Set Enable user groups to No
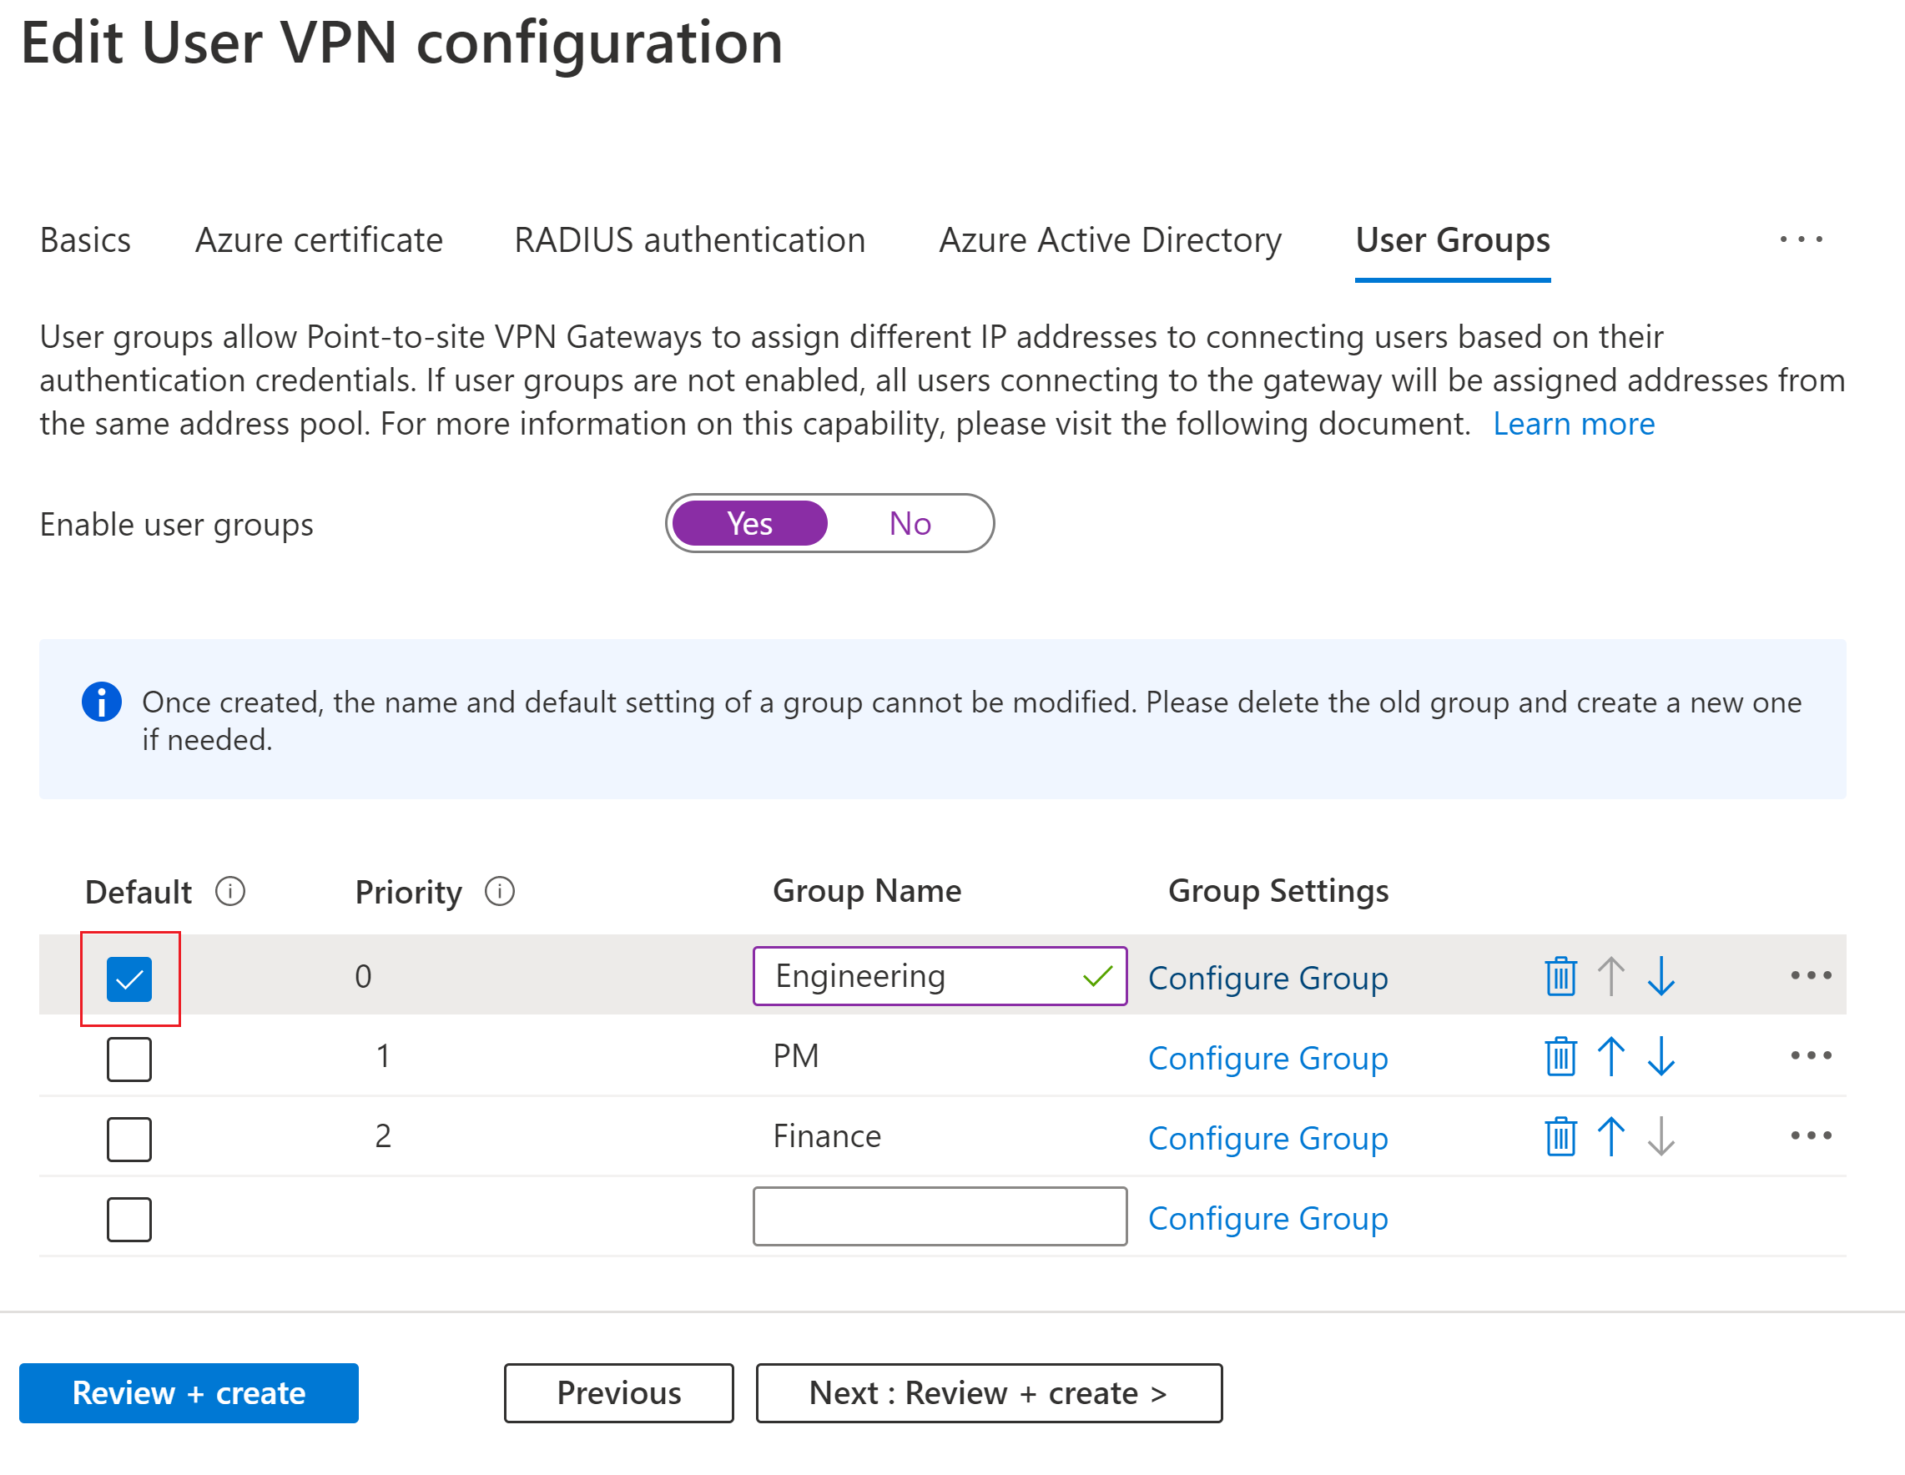This screenshot has width=1905, height=1475. click(x=910, y=523)
